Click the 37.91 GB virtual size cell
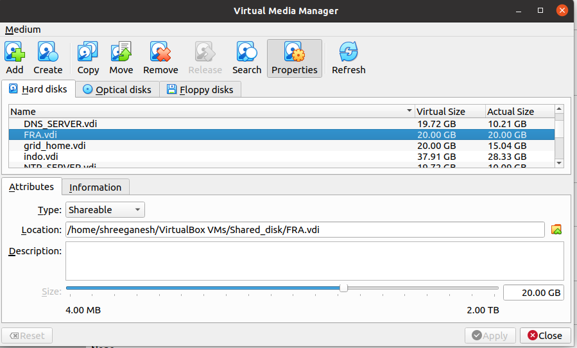Image resolution: width=577 pixels, height=348 pixels. pos(436,157)
